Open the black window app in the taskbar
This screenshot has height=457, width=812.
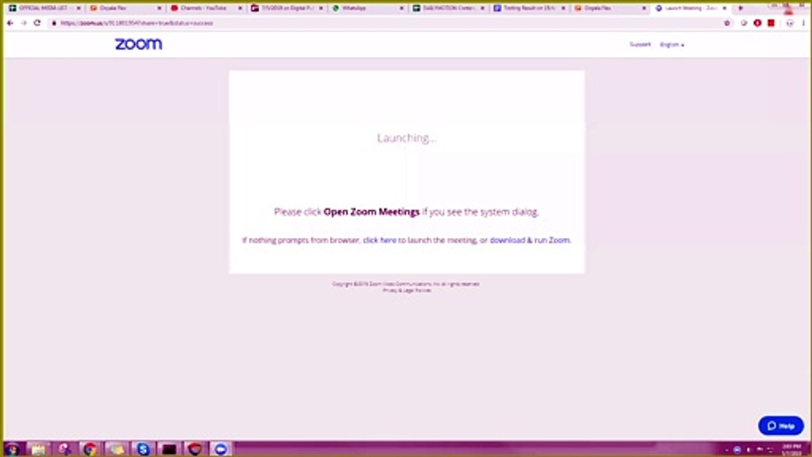[169, 449]
